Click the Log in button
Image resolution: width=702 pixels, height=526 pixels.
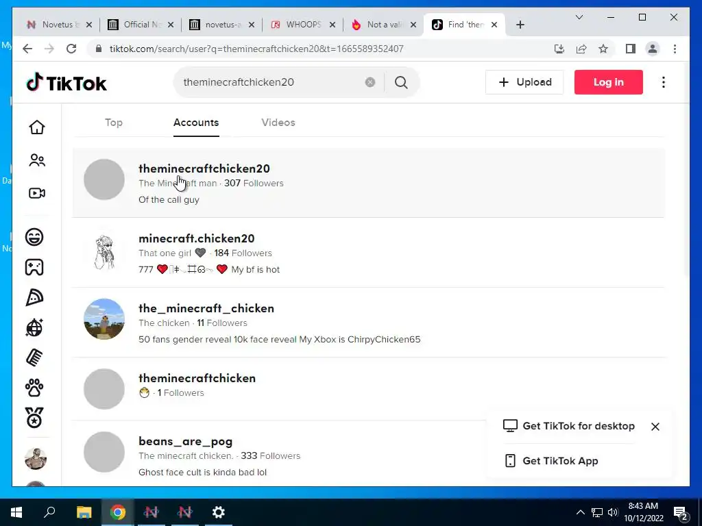609,82
